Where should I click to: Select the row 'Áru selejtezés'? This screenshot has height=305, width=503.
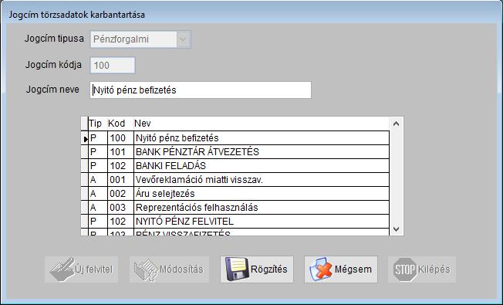coord(235,194)
